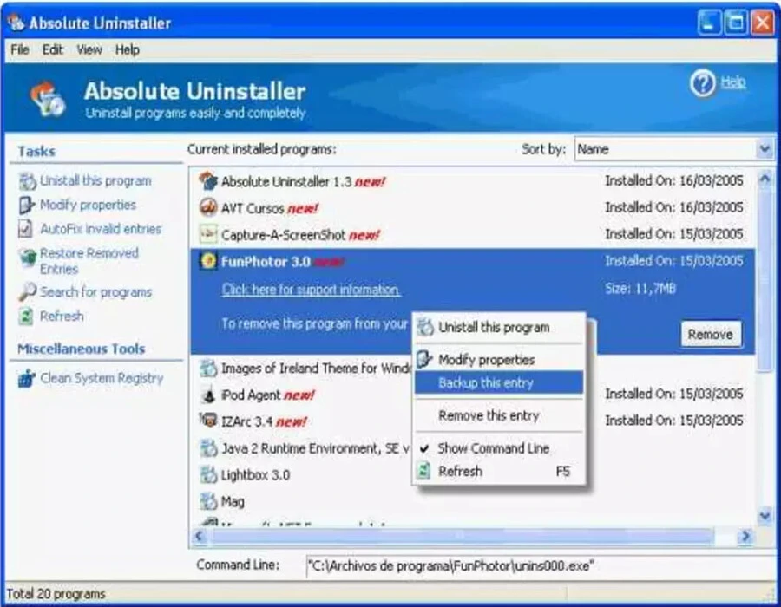Click the Command Line text field
The height and width of the screenshot is (607, 781).
pyautogui.click(x=541, y=566)
